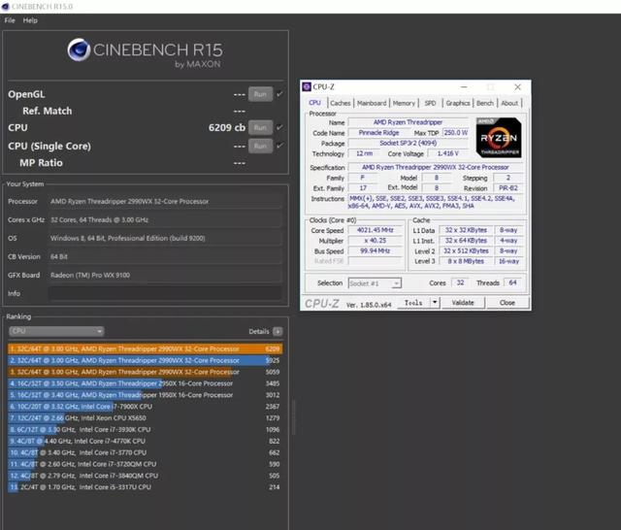Viewport: 621px width, 530px height.
Task: Select ranking row 5 Threadripper 1950X
Action: pos(145,395)
